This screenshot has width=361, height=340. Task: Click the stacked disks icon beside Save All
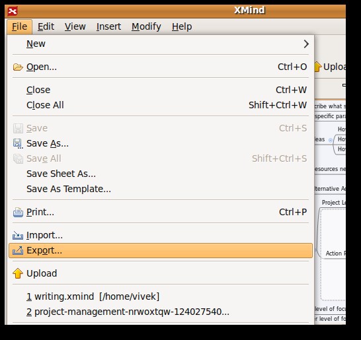point(18,159)
